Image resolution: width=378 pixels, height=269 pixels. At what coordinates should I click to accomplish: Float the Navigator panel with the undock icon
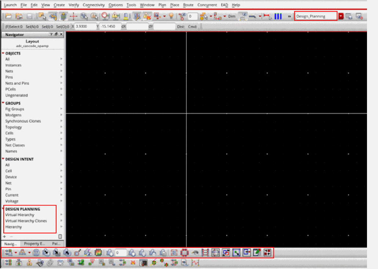coord(56,34)
